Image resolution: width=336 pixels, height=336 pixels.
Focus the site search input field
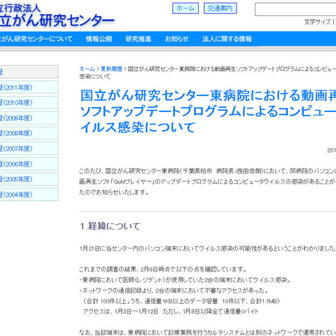coord(295,9)
